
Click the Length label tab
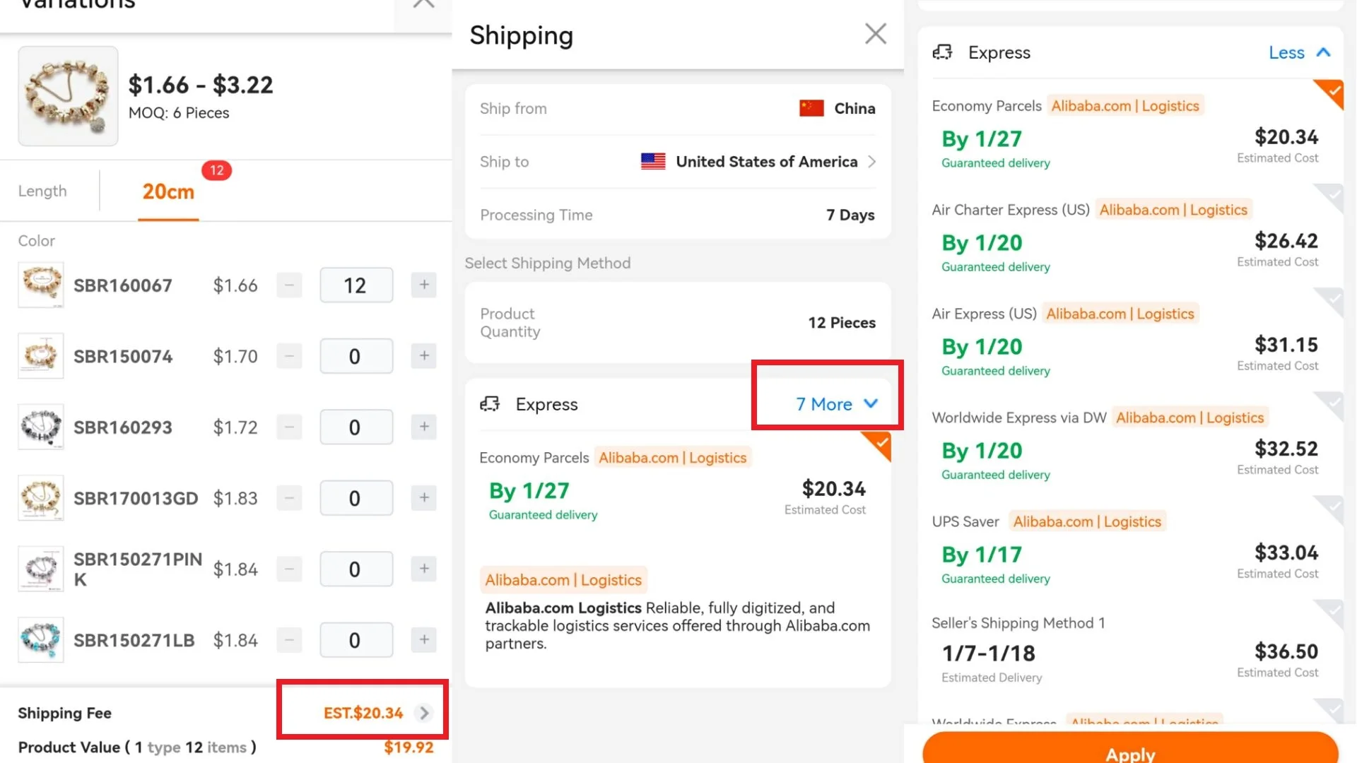[42, 191]
